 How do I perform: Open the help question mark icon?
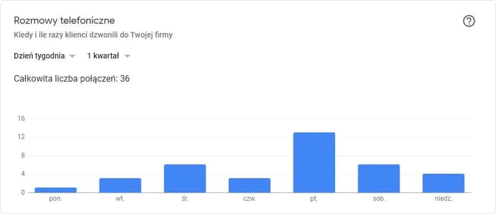(469, 22)
